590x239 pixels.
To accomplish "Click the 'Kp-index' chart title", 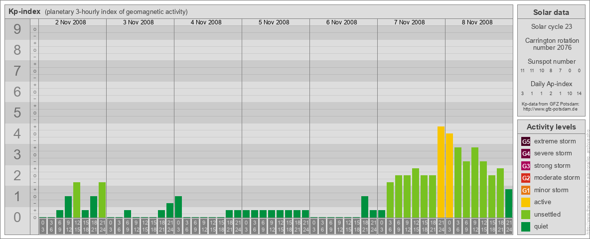I will point(24,11).
